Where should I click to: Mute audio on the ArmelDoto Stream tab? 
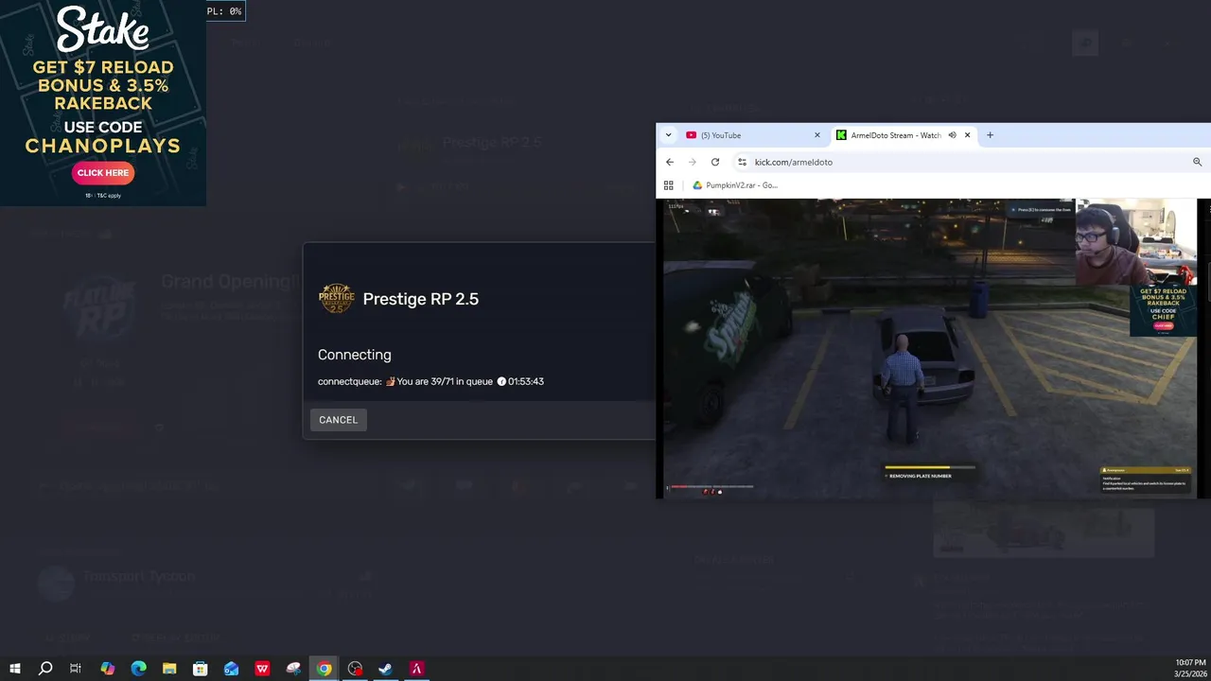(952, 135)
